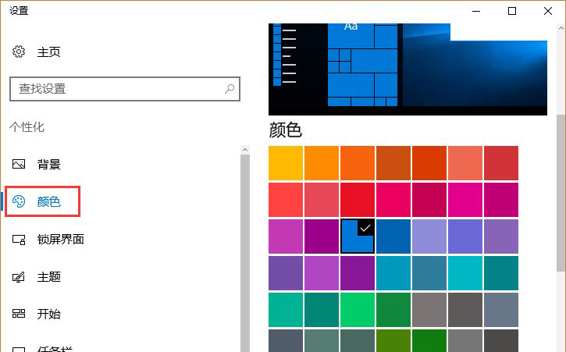This screenshot has width=566, height=352.
Task: Go to the 开始 section
Action: [x=48, y=314]
